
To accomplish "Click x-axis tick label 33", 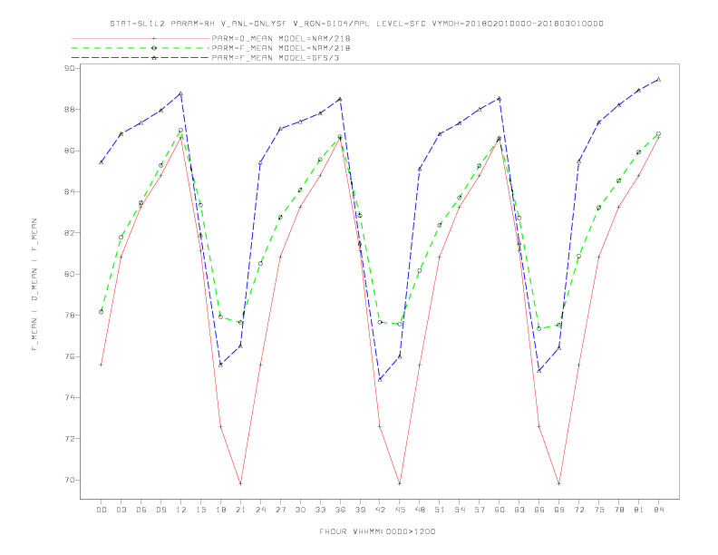I will coord(320,510).
